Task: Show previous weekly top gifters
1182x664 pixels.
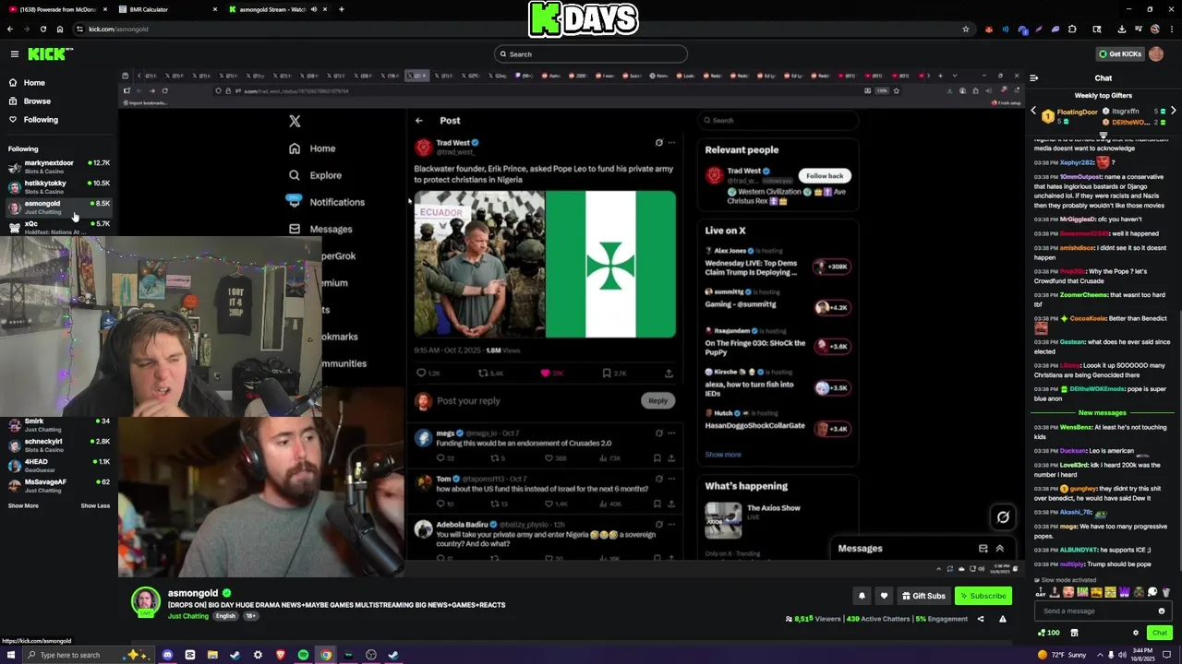Action: coord(1033,111)
